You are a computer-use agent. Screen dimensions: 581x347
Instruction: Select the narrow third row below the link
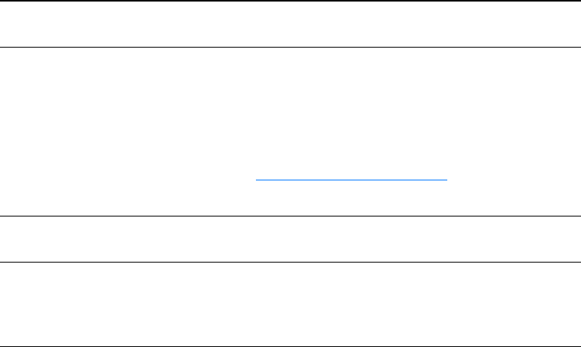[x=290, y=240]
